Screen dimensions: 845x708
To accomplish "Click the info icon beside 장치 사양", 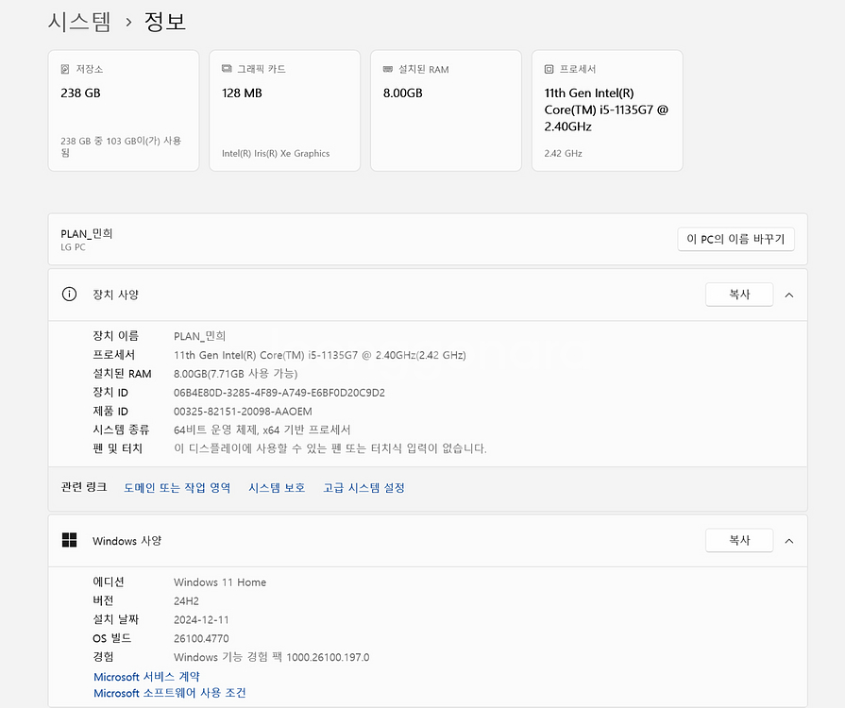I will pyautogui.click(x=69, y=295).
